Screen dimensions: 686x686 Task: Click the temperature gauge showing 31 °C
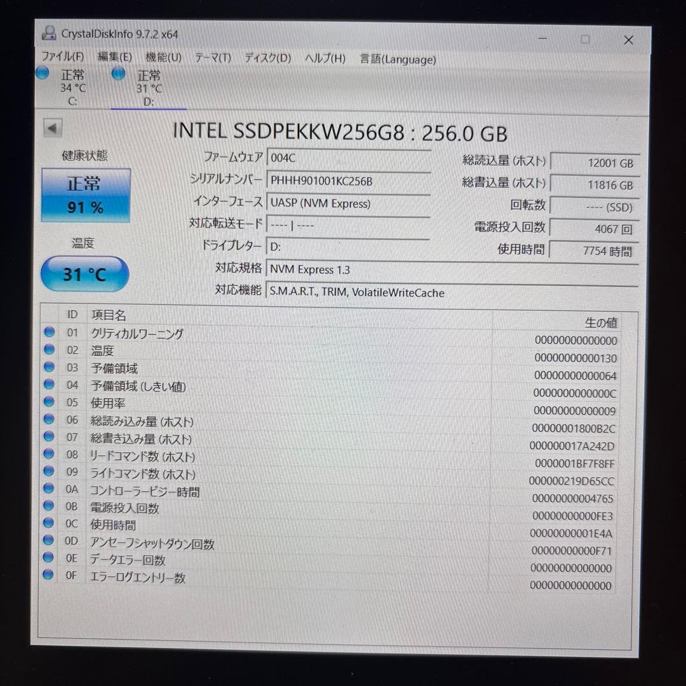coord(84,274)
